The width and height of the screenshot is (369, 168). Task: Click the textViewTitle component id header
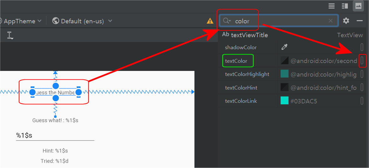(249, 35)
